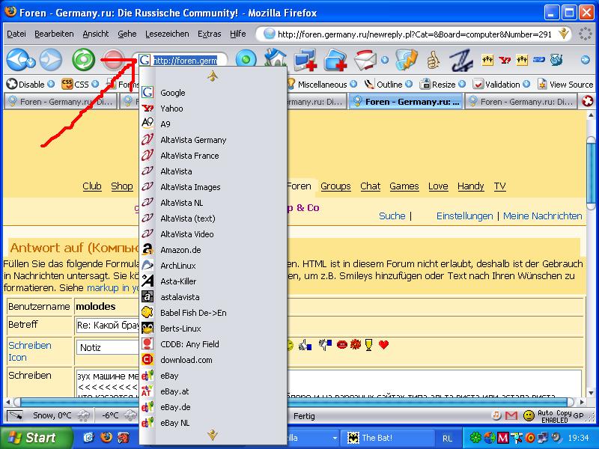Click the horizontal scrollbar thumb
The image size is (599, 449).
294,402
